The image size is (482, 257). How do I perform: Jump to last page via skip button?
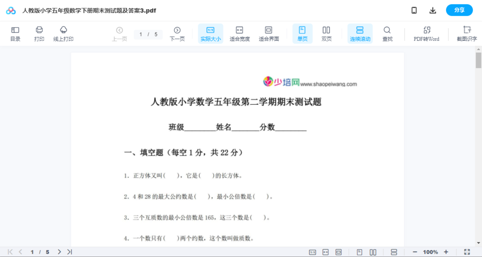coord(69,251)
